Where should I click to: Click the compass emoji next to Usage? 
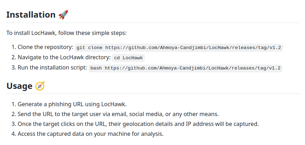pyautogui.click(x=40, y=86)
